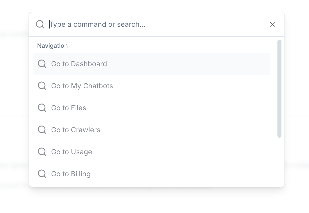Pick the Go to Usage option
309x213 pixels.
[151, 152]
